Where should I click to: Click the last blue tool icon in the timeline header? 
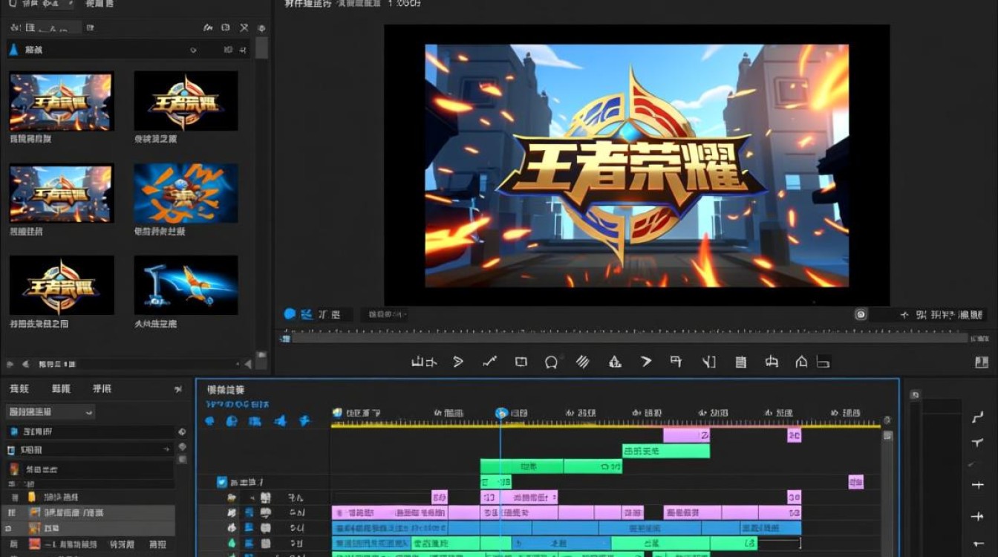tap(304, 421)
